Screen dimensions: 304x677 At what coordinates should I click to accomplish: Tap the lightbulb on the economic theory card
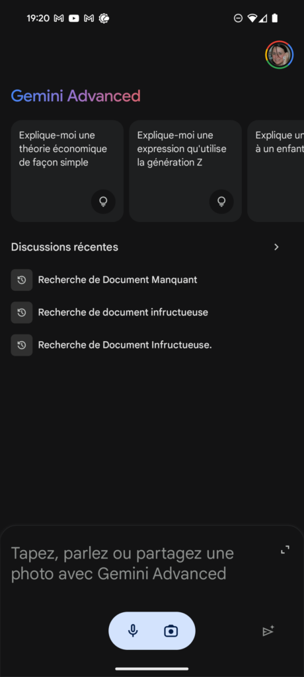103,202
